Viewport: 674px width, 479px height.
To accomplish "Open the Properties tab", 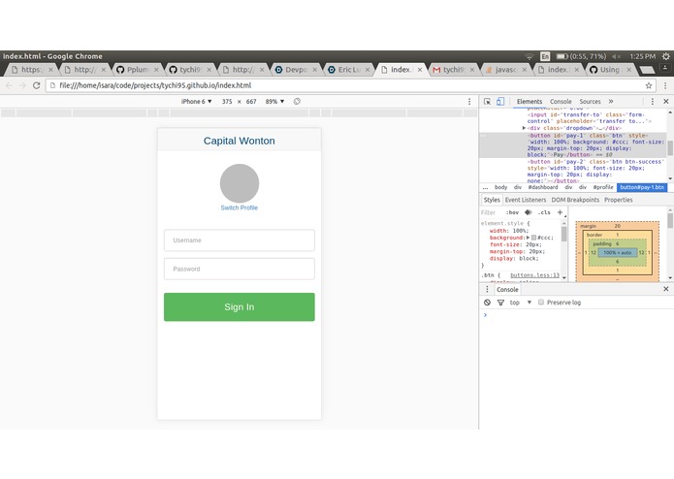I will (x=618, y=200).
